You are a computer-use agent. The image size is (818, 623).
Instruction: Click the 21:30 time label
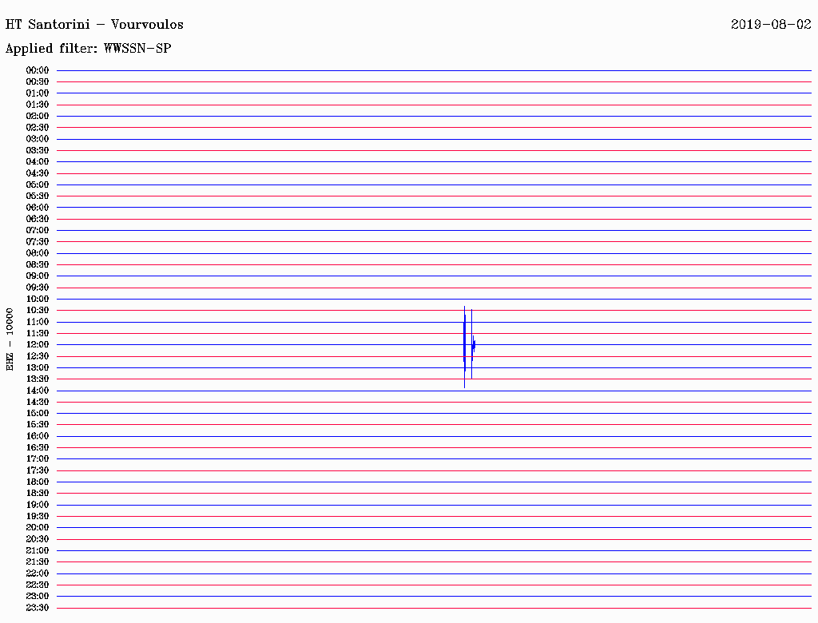click(x=38, y=562)
